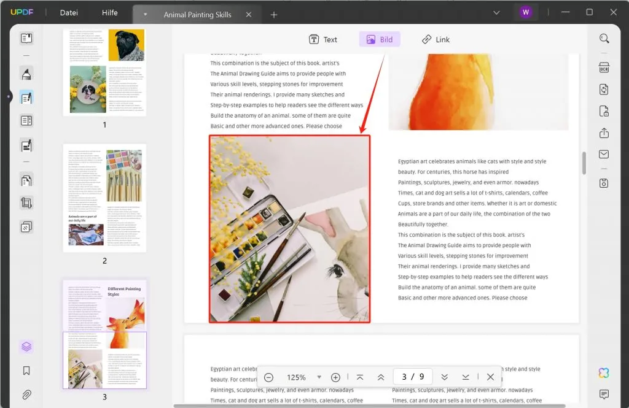The width and height of the screenshot is (629, 408).
Task: Select page 2 thumbnail
Action: pos(104,198)
